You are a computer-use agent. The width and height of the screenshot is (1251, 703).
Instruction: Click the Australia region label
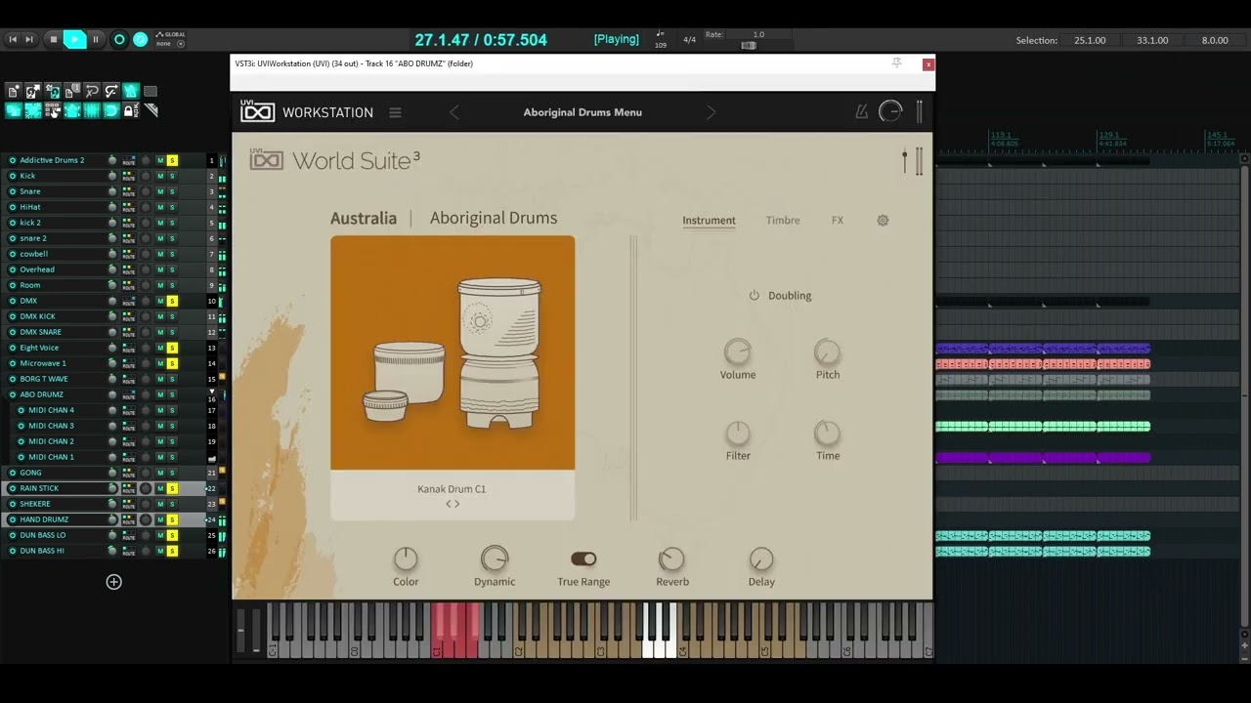pos(364,218)
